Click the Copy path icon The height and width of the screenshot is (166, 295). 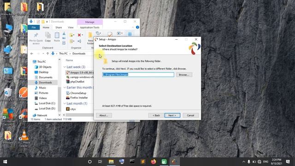tap(64, 38)
